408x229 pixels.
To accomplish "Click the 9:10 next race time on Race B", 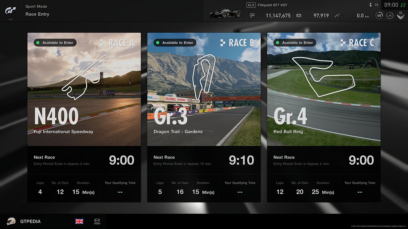I will (241, 160).
